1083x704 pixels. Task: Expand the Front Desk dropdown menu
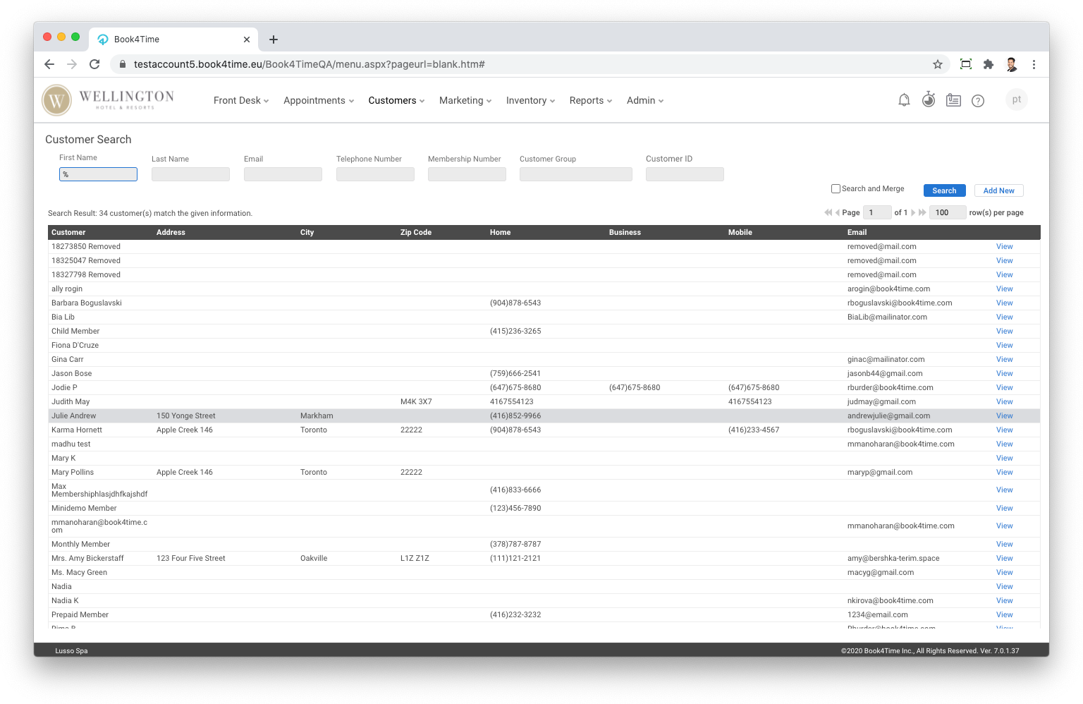coord(240,101)
